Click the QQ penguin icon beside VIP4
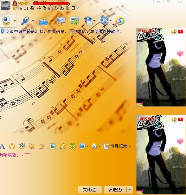Viewport: 186px width, 195px height. [x=15, y=3]
